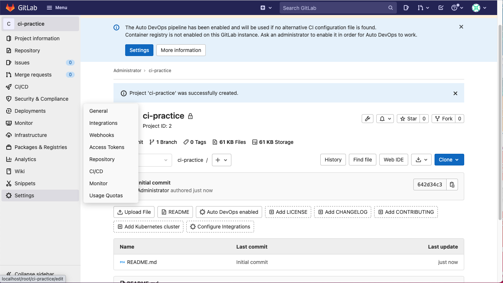Open the Issues list from the sidebar
Viewport: 503px width, 283px height.
22,62
